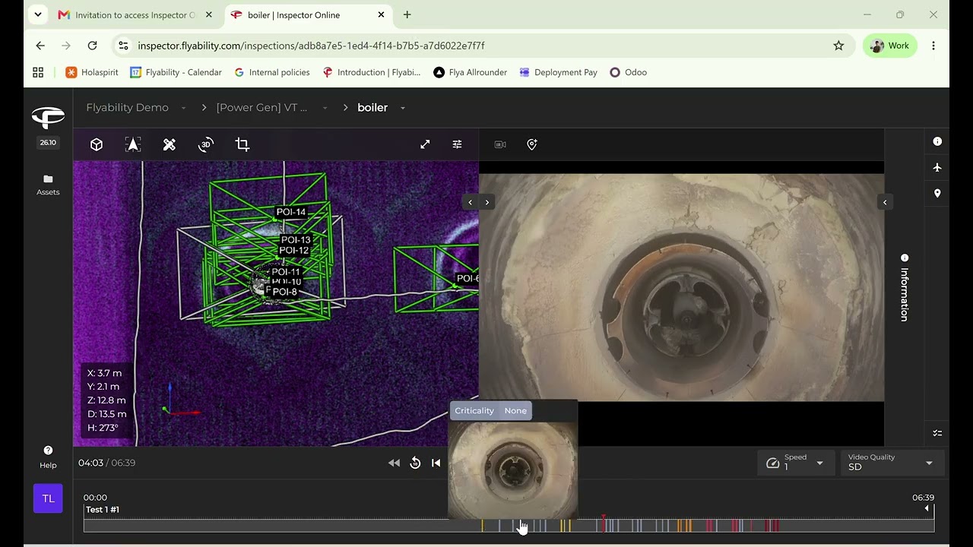Open the flight details airplane icon
Viewport: 973px width, 547px height.
(937, 167)
